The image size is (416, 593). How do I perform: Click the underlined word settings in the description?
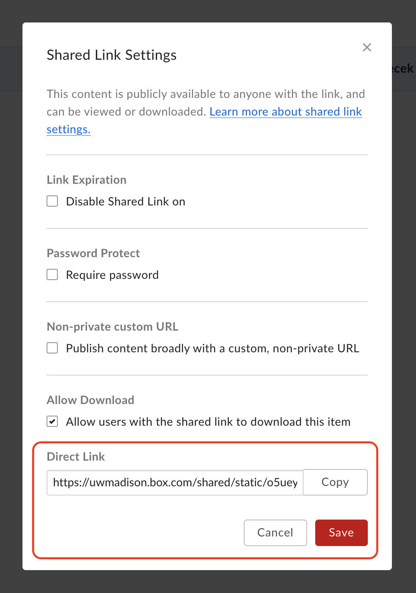pos(68,129)
